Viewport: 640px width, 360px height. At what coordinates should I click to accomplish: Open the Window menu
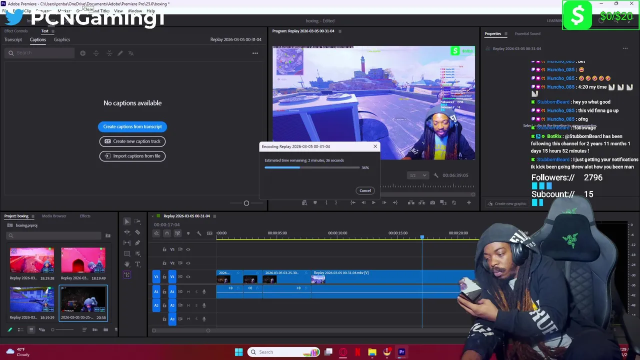[135, 10]
